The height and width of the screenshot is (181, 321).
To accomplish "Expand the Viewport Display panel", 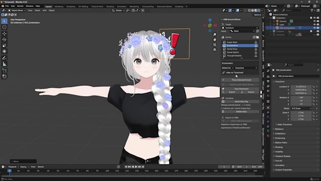I will [x=282, y=156].
